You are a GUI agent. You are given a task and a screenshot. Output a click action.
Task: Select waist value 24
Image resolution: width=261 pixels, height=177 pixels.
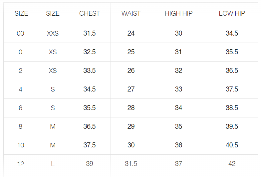pos(131,34)
